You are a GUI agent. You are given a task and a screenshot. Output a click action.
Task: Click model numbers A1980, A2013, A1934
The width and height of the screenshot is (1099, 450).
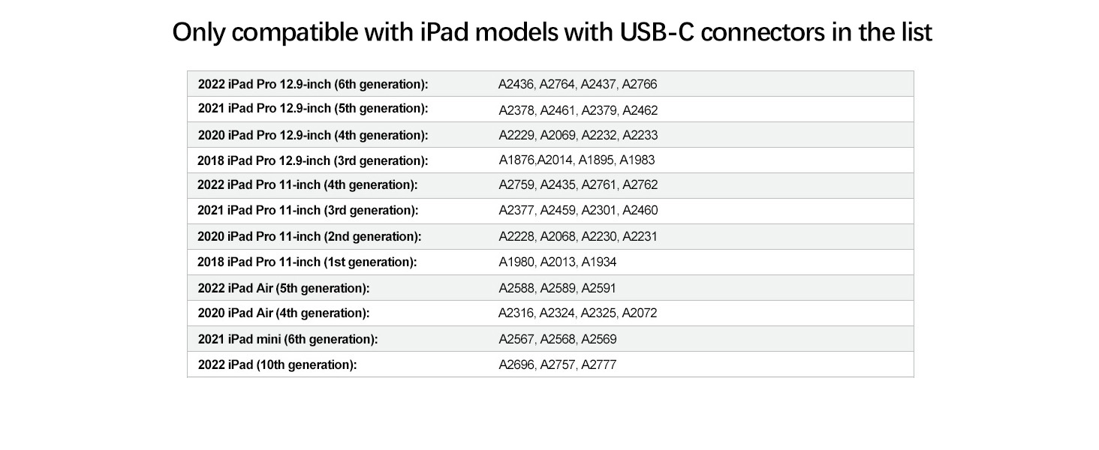pos(557,262)
